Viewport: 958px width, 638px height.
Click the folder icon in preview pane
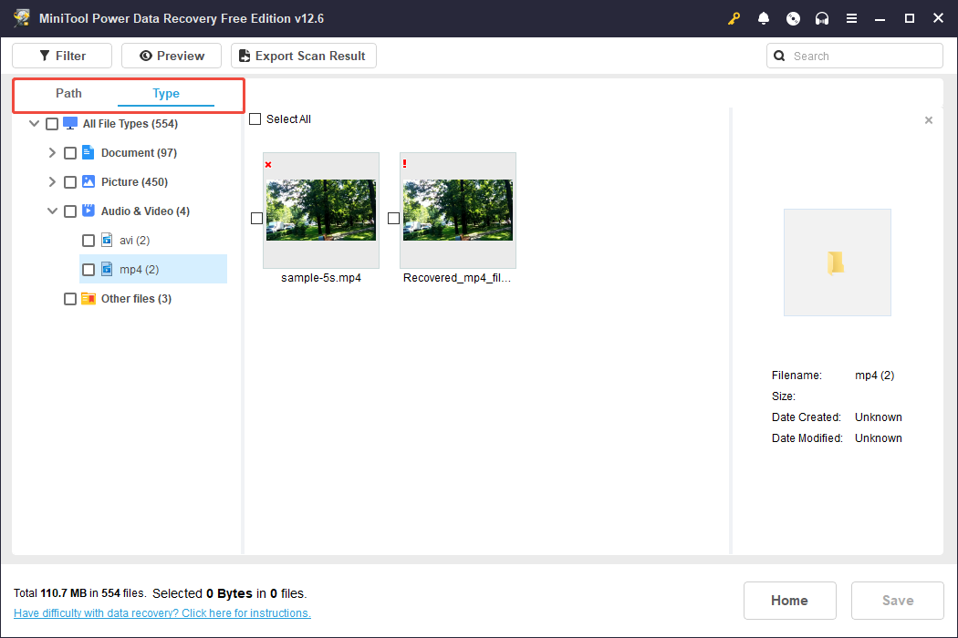pyautogui.click(x=837, y=263)
